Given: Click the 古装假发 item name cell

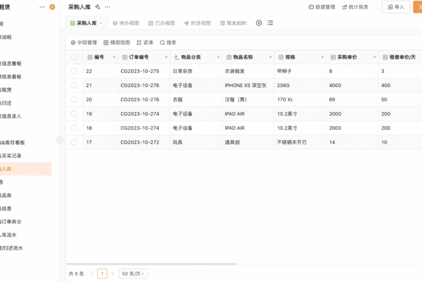Looking at the screenshot, I should pos(248,71).
